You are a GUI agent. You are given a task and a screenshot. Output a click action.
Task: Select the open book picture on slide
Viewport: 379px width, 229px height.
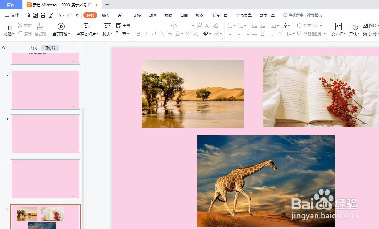(321, 91)
